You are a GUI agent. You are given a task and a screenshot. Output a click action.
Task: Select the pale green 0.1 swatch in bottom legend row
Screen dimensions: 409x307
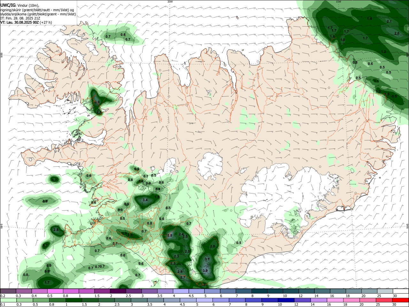[x=8, y=300]
